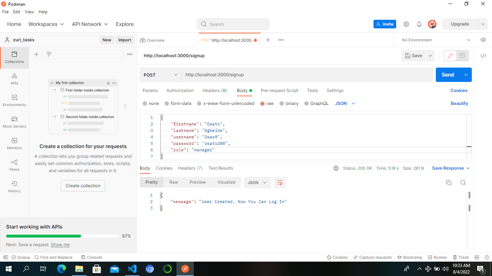
Task: Open the help question mark icon
Action: coord(487,257)
